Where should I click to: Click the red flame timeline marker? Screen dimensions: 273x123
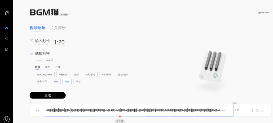coord(120,116)
